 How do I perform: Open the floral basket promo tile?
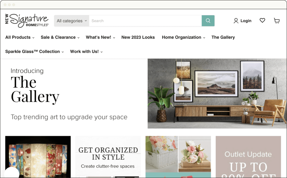[x=178, y=157]
